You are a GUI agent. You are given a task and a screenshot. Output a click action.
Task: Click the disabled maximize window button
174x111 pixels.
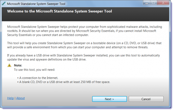pos(154,3)
